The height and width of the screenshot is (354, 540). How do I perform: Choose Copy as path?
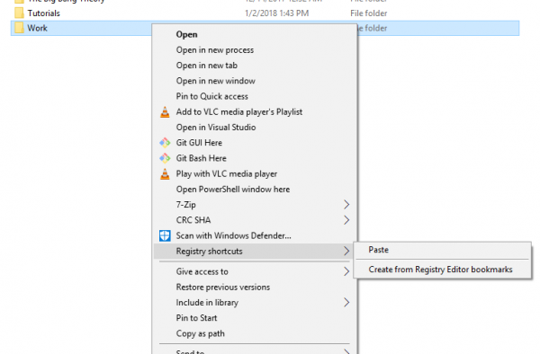tap(254, 333)
